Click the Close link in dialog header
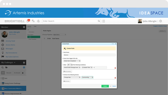 (113, 44)
